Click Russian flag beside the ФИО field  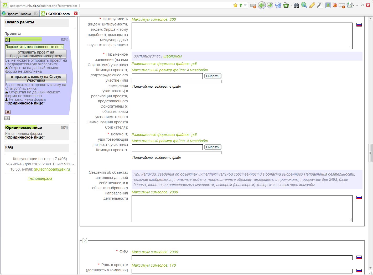click(359, 257)
